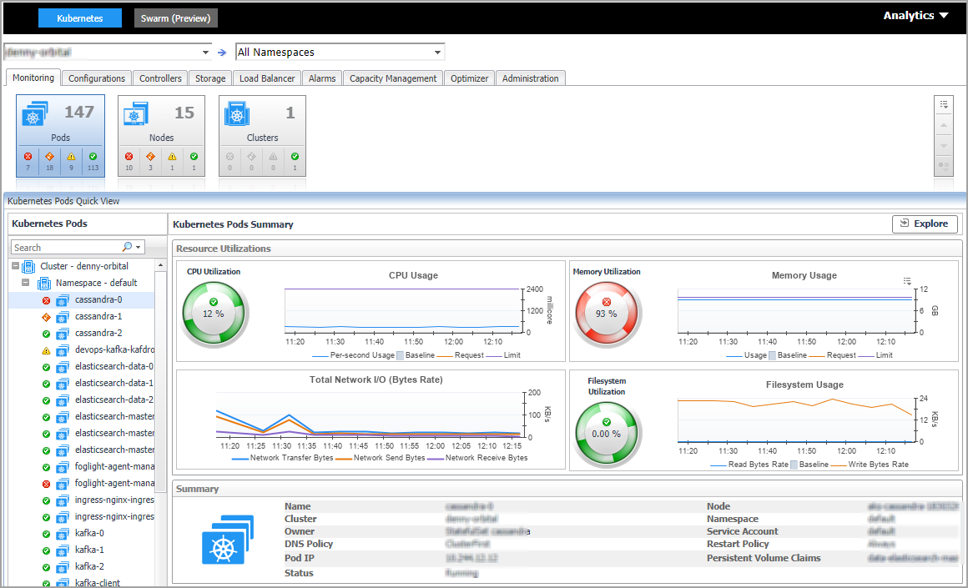The width and height of the screenshot is (968, 588).
Task: Switch to Swarm (Preview) view
Action: (x=175, y=18)
